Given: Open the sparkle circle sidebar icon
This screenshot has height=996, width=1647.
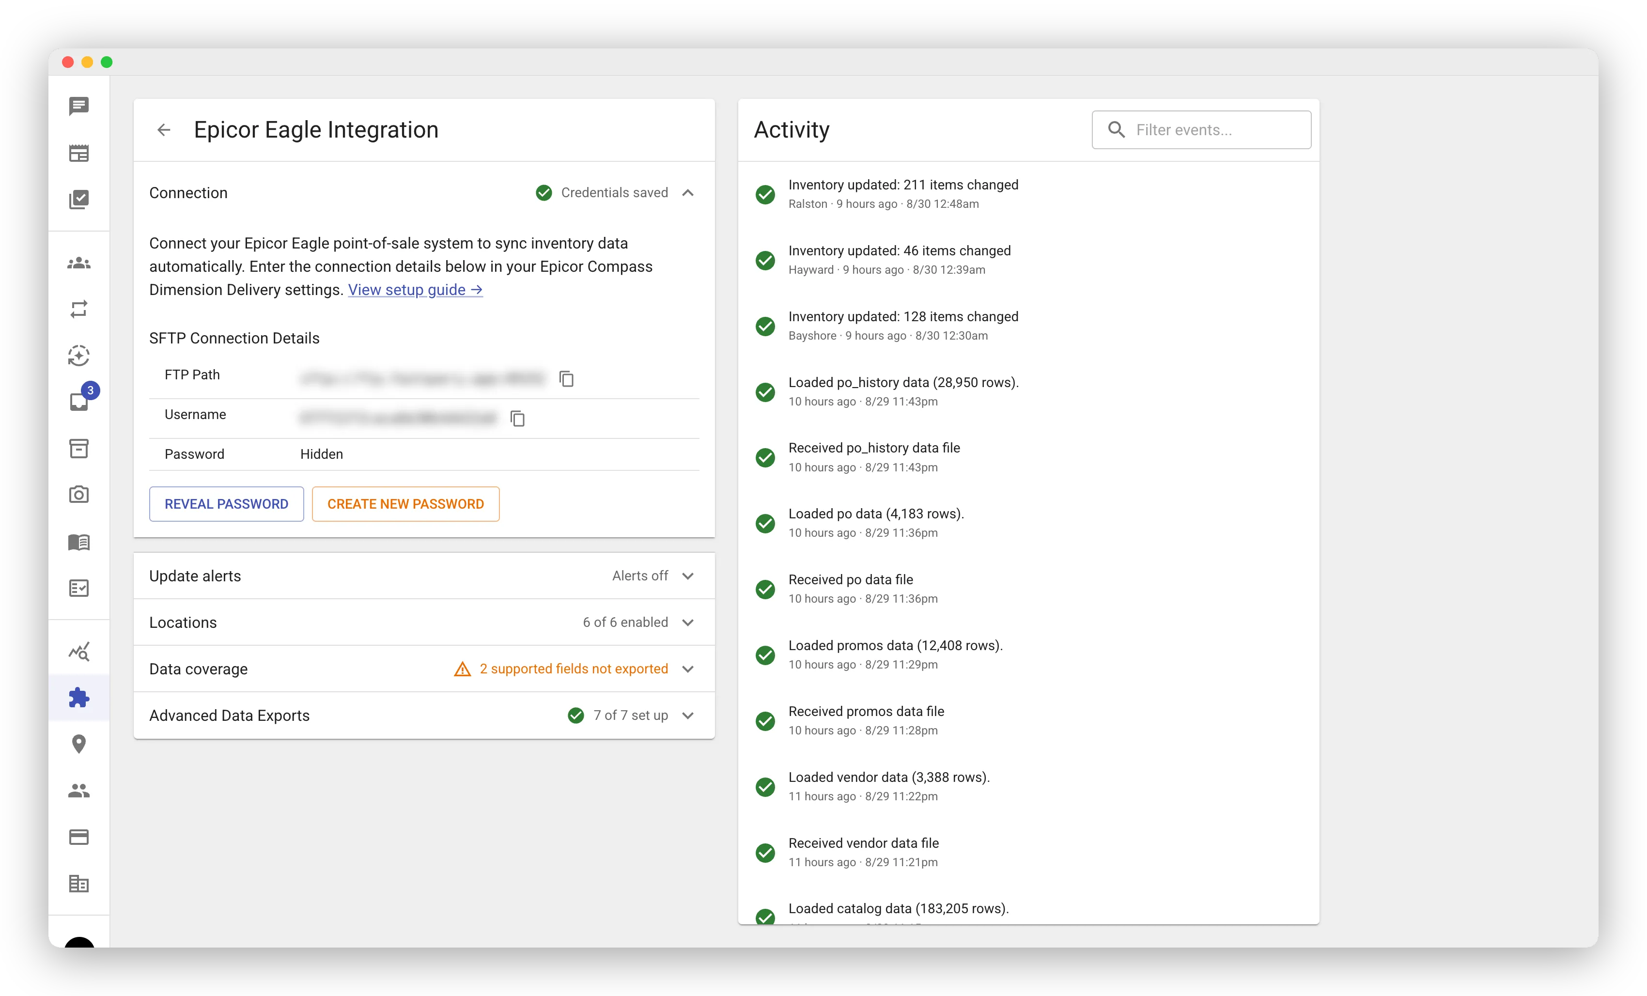Looking at the screenshot, I should click(x=79, y=356).
